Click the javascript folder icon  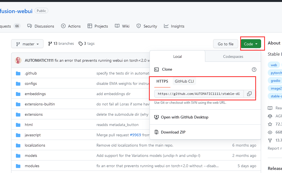coord(18,135)
